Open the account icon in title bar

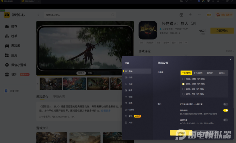click(208, 1)
